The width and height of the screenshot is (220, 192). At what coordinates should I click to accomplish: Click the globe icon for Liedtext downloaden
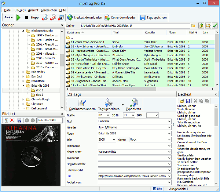tap(70, 18)
